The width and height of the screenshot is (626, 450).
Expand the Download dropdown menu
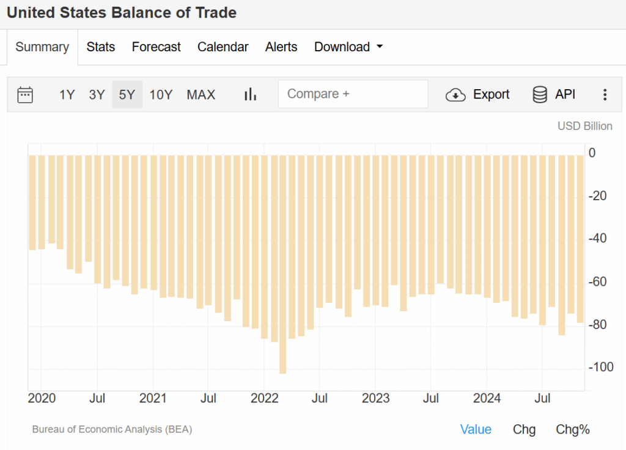click(x=348, y=47)
